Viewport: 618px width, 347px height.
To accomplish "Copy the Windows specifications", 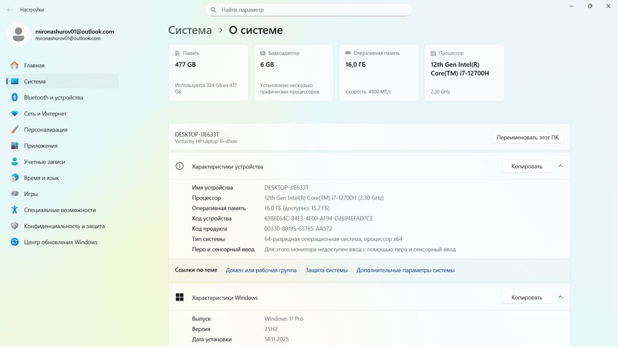I will coord(527,298).
